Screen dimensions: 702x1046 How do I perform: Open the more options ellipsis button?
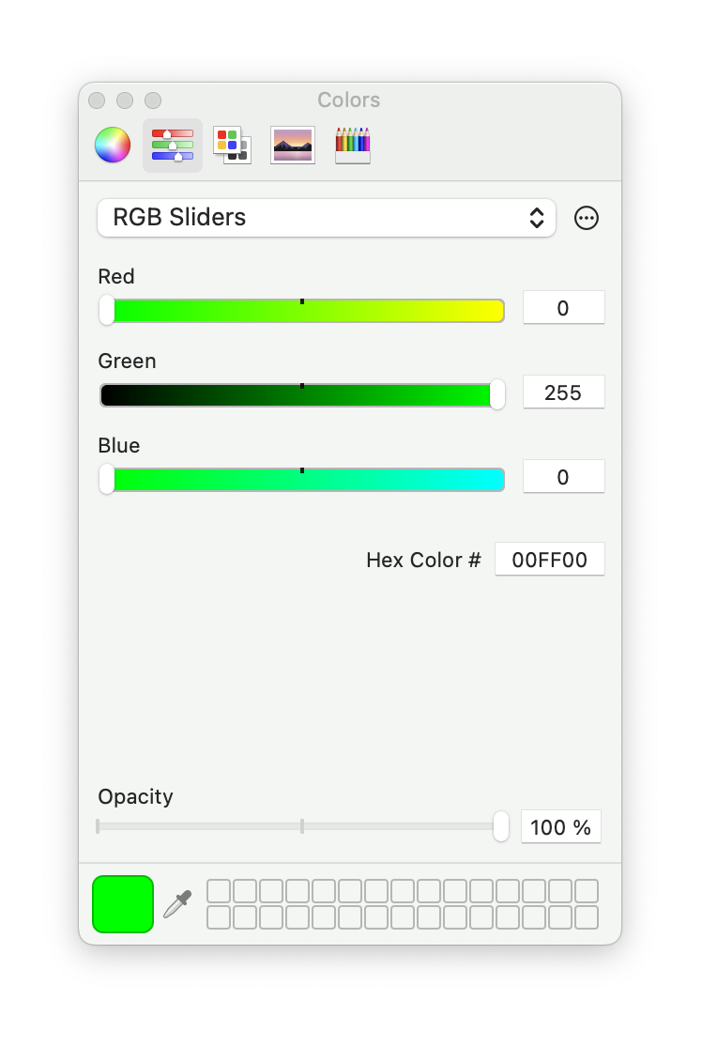coord(587,219)
